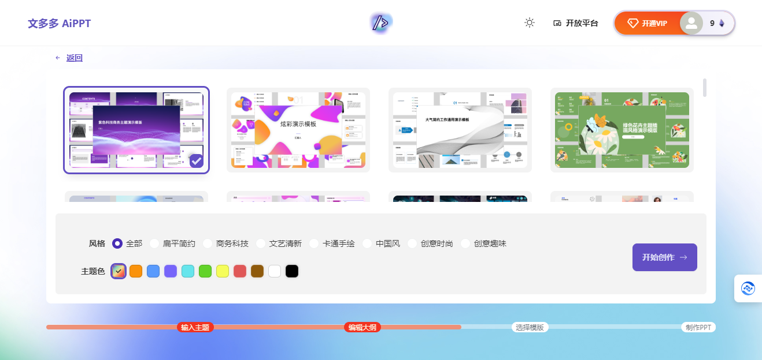The width and height of the screenshot is (762, 360).
Task: Choose the brown theme color swatch
Action: coord(257,271)
